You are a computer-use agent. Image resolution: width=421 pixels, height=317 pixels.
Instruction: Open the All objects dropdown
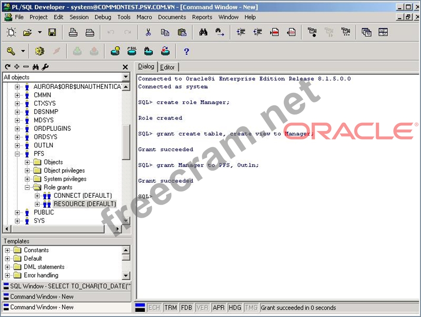126,77
